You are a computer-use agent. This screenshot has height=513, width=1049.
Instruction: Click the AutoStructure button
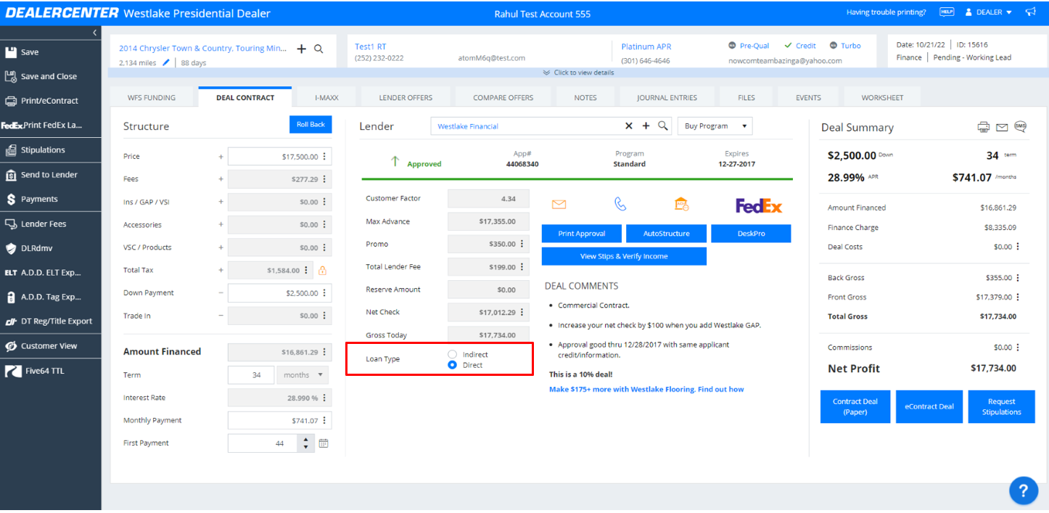click(666, 234)
